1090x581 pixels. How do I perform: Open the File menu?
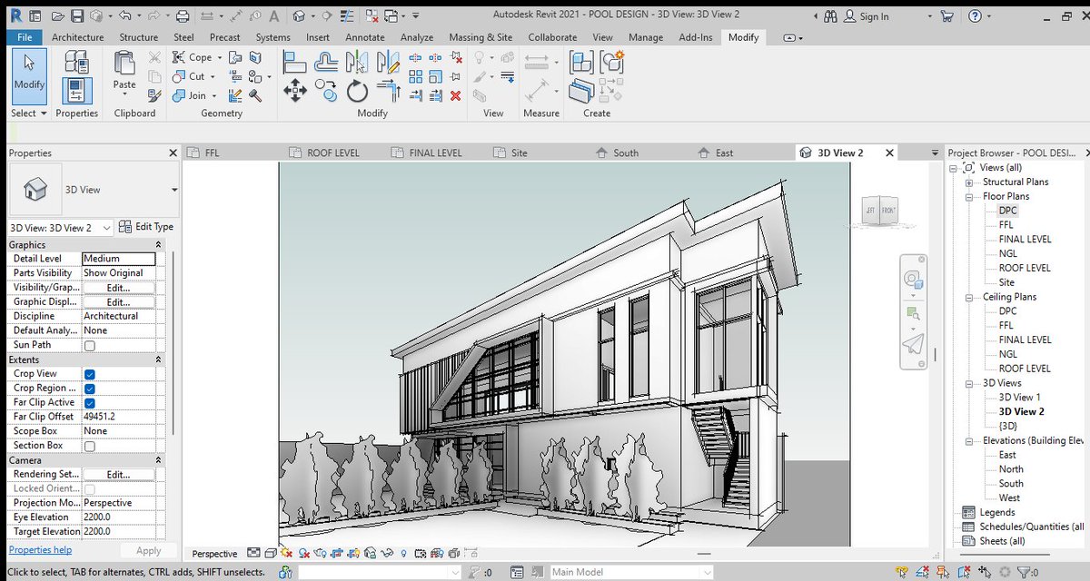point(24,37)
